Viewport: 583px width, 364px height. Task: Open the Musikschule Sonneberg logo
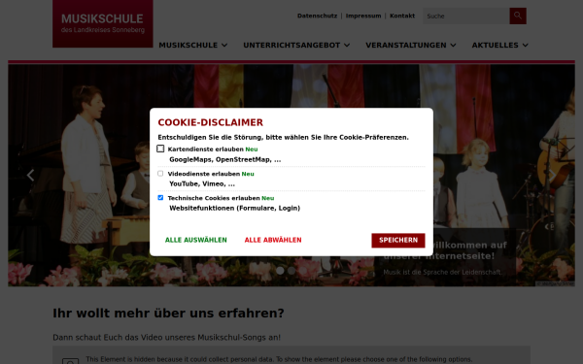(103, 23)
